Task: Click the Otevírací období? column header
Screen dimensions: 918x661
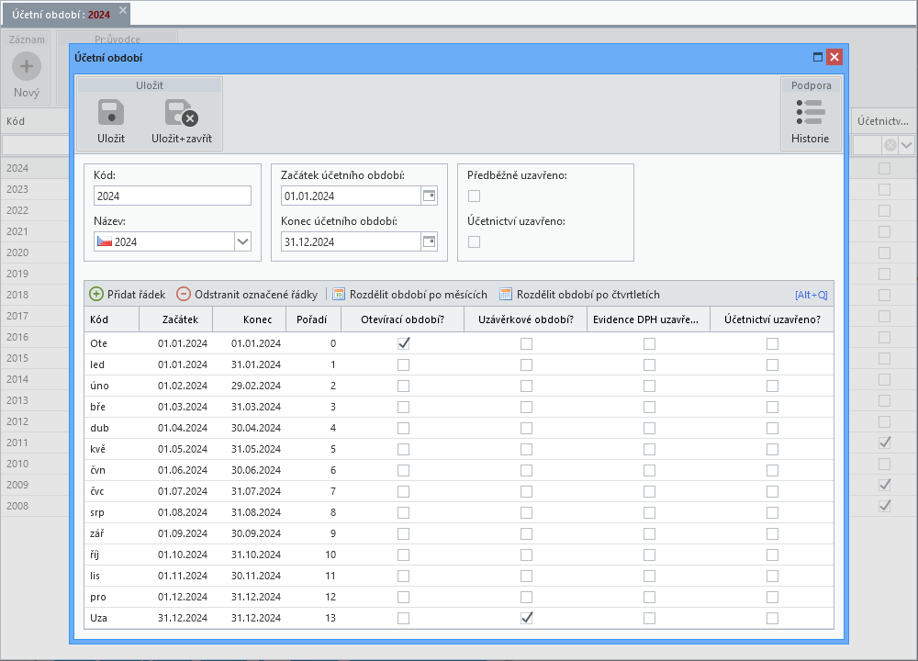Action: click(403, 319)
